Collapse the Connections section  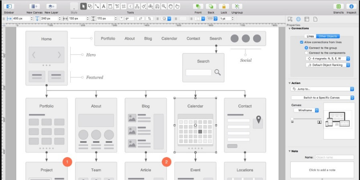pyautogui.click(x=290, y=28)
